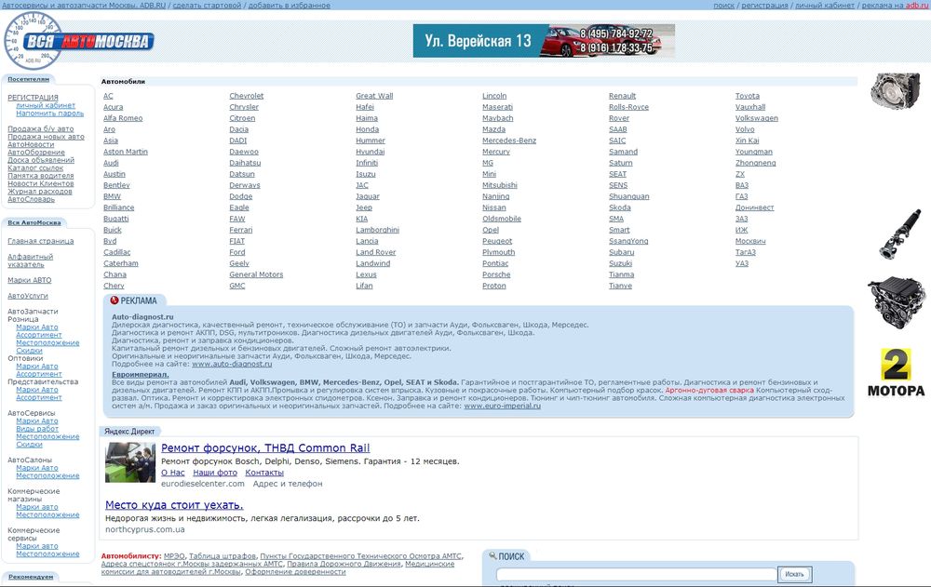The width and height of the screenshot is (931, 587).
Task: Open РЕГИСТРАЦИЯ in the left sidebar
Action: click(x=33, y=98)
